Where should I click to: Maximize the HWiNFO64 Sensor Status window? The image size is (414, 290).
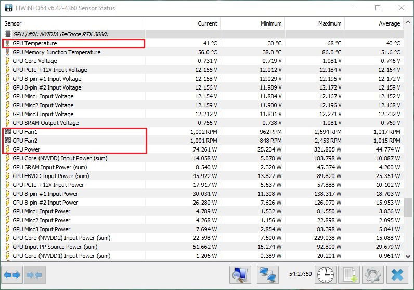point(378,8)
